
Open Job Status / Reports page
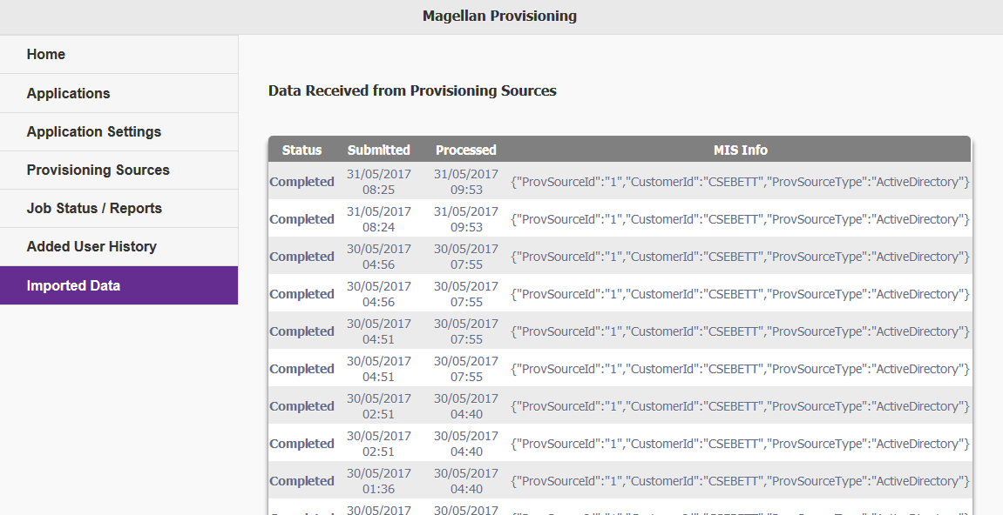(119, 208)
